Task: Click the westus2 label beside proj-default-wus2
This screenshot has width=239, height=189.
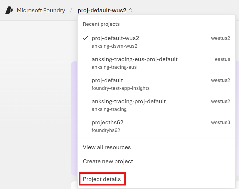Action: point(221,38)
